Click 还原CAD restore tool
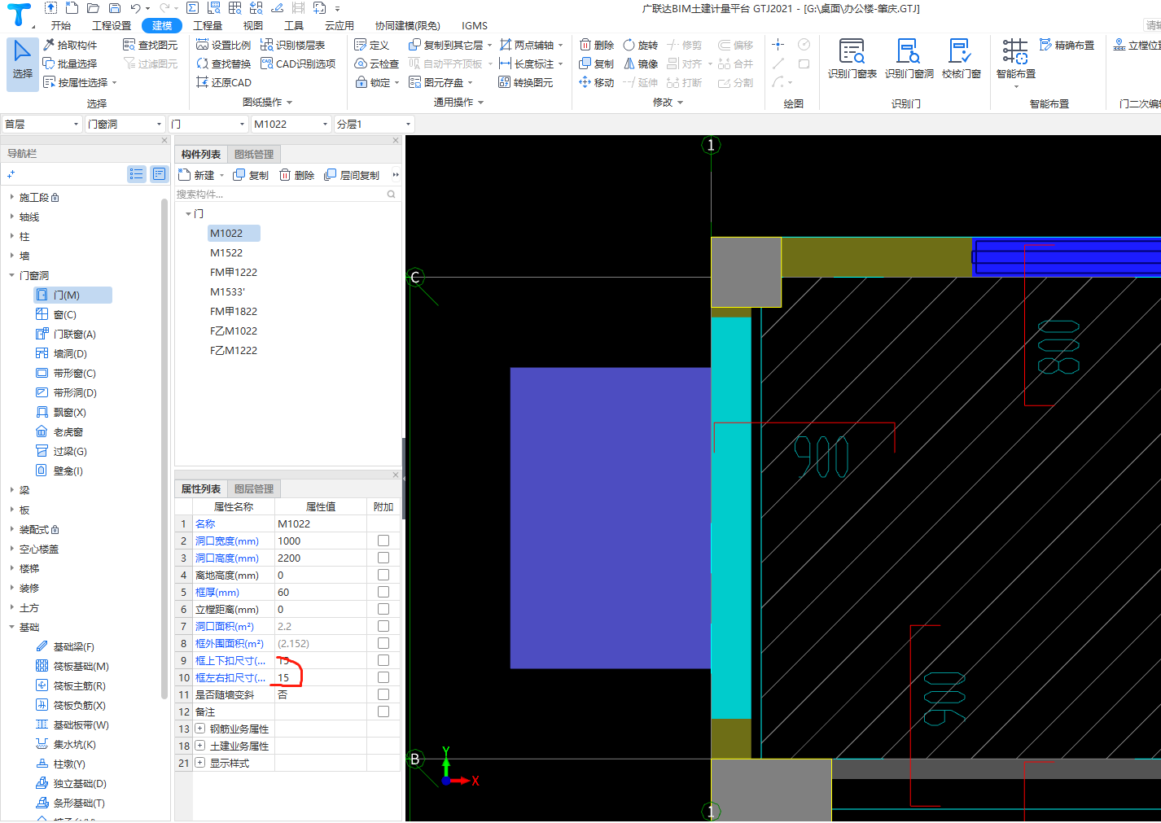Image resolution: width=1161 pixels, height=823 pixels. click(224, 82)
